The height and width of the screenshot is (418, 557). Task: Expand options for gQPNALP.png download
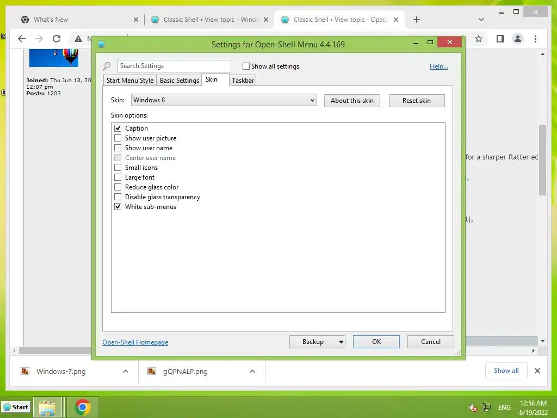[x=252, y=371]
